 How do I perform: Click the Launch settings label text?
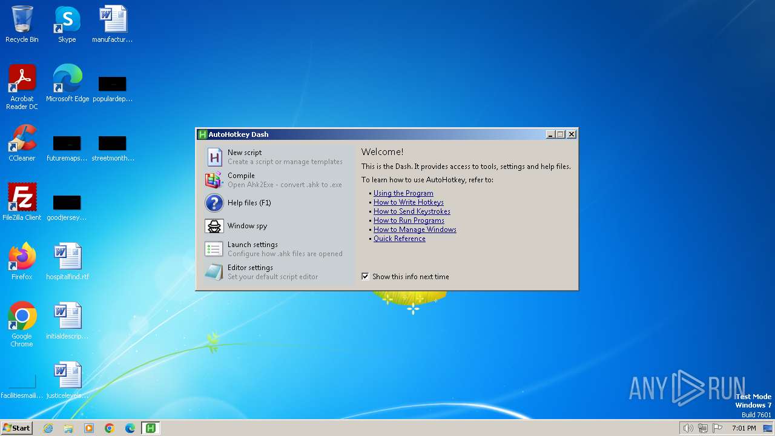[x=252, y=245]
